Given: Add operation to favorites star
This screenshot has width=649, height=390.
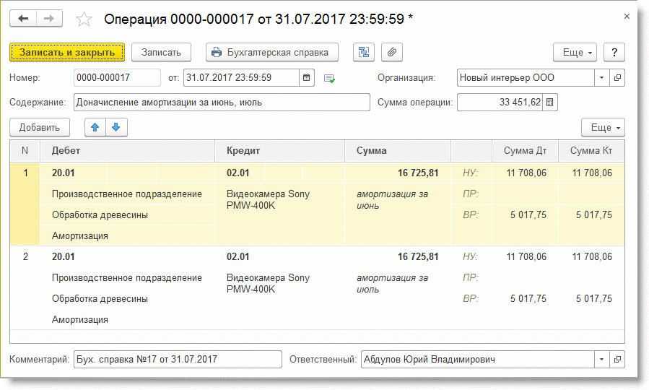Looking at the screenshot, I should 84,19.
